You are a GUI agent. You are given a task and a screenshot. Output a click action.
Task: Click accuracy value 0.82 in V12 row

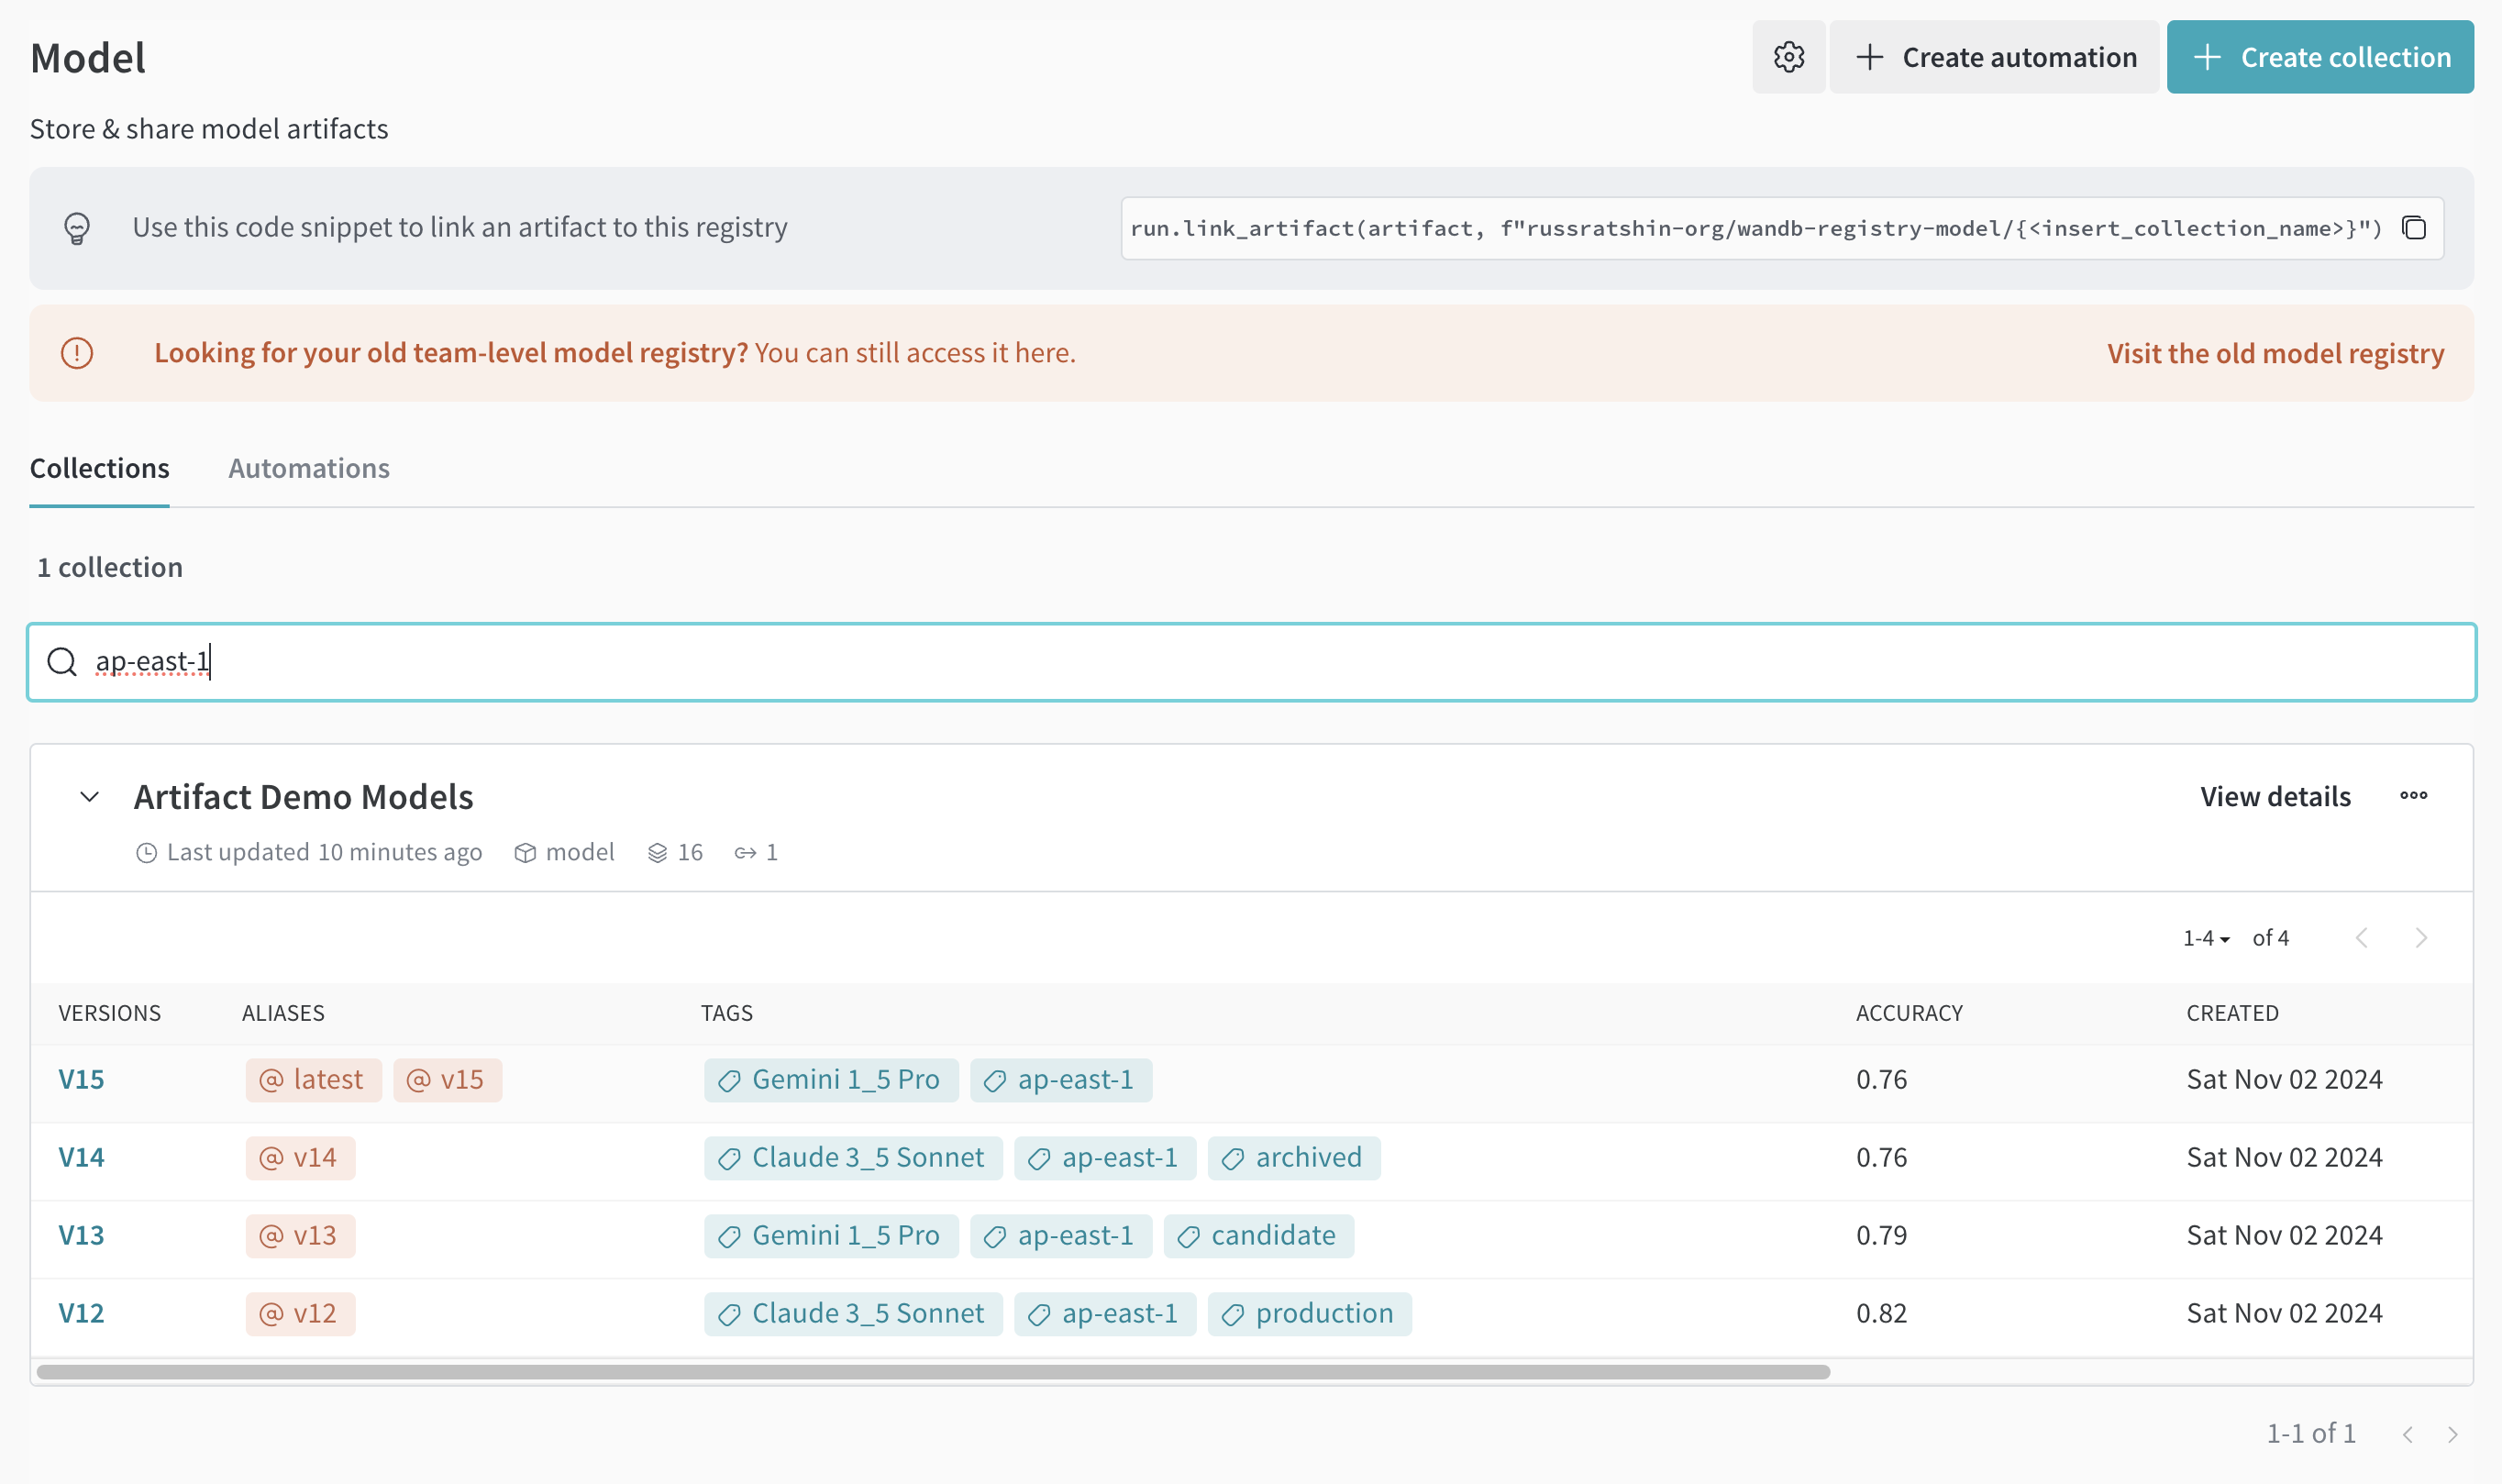point(1881,1314)
